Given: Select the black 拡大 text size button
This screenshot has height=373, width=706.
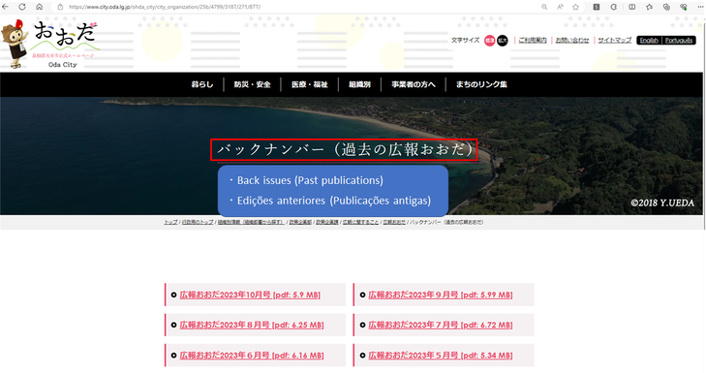Looking at the screenshot, I should [503, 41].
